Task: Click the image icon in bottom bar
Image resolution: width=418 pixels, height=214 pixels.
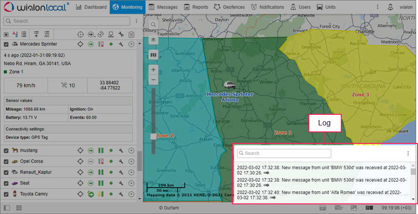Action: [x=353, y=208]
